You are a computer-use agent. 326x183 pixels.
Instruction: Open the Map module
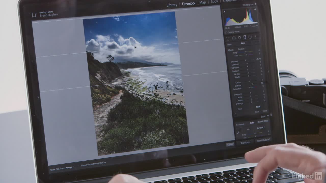tap(202, 2)
